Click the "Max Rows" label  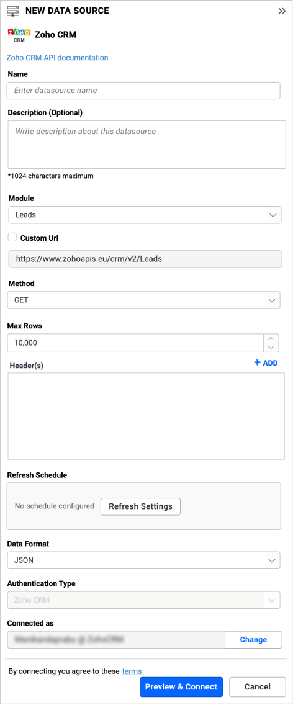point(25,326)
